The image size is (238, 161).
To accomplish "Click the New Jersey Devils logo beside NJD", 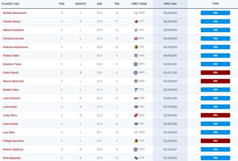I will click(136, 115).
